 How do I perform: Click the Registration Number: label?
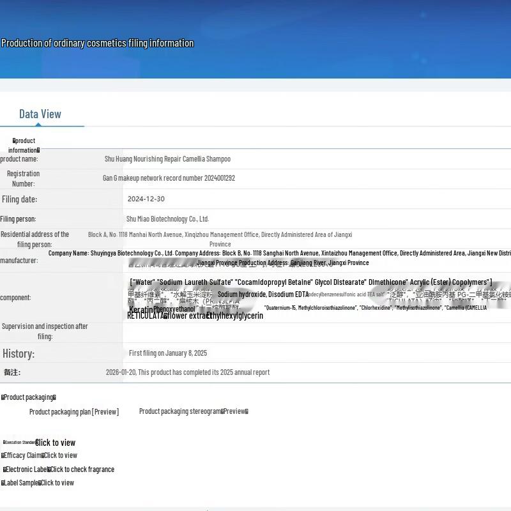pyautogui.click(x=24, y=179)
